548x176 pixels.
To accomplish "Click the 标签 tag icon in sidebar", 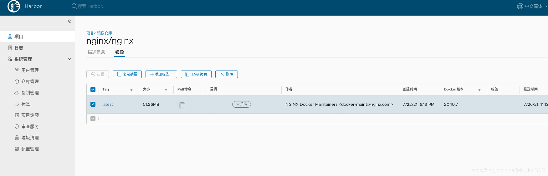I will point(17,104).
